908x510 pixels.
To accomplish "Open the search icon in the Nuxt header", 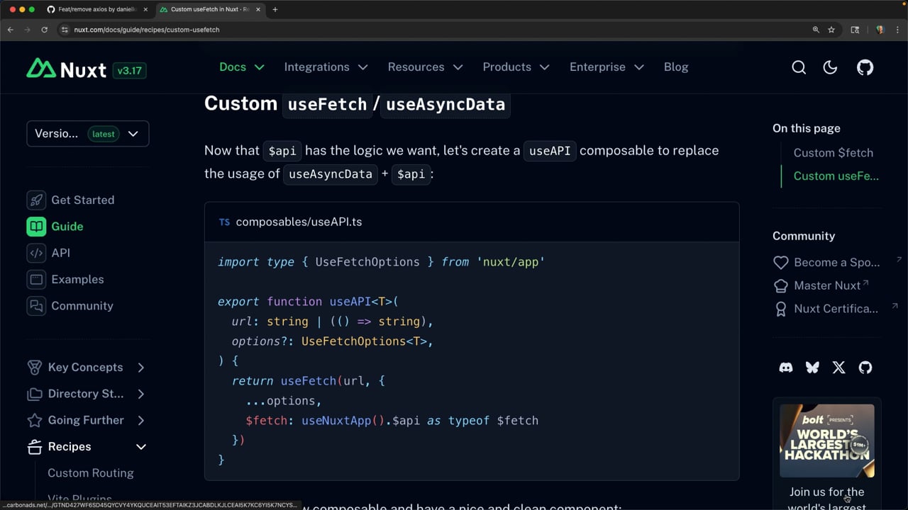I will click(x=799, y=67).
